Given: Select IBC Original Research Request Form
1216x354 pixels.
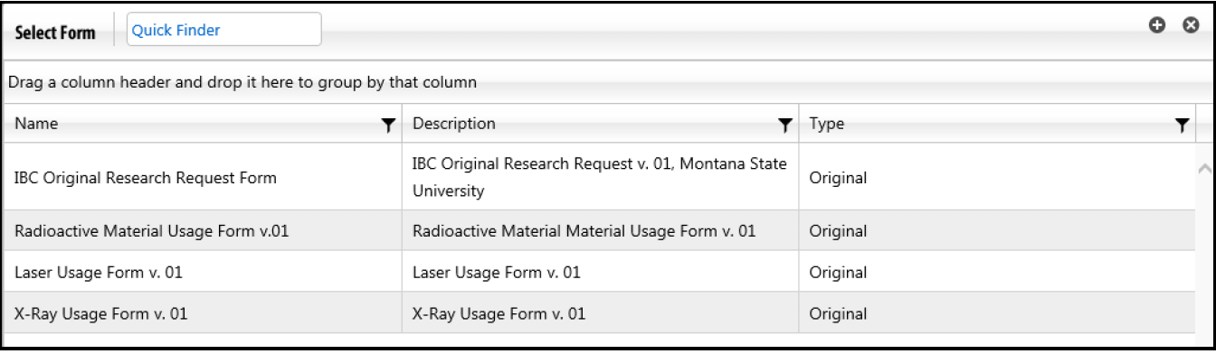Looking at the screenshot, I should pyautogui.click(x=146, y=178).
